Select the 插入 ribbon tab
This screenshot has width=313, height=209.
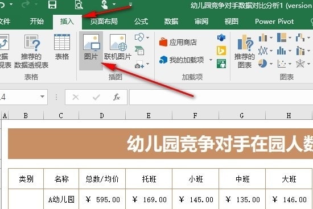[x=67, y=22]
